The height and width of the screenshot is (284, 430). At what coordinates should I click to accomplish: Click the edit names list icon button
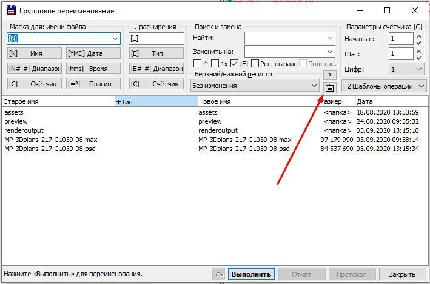[x=329, y=87]
